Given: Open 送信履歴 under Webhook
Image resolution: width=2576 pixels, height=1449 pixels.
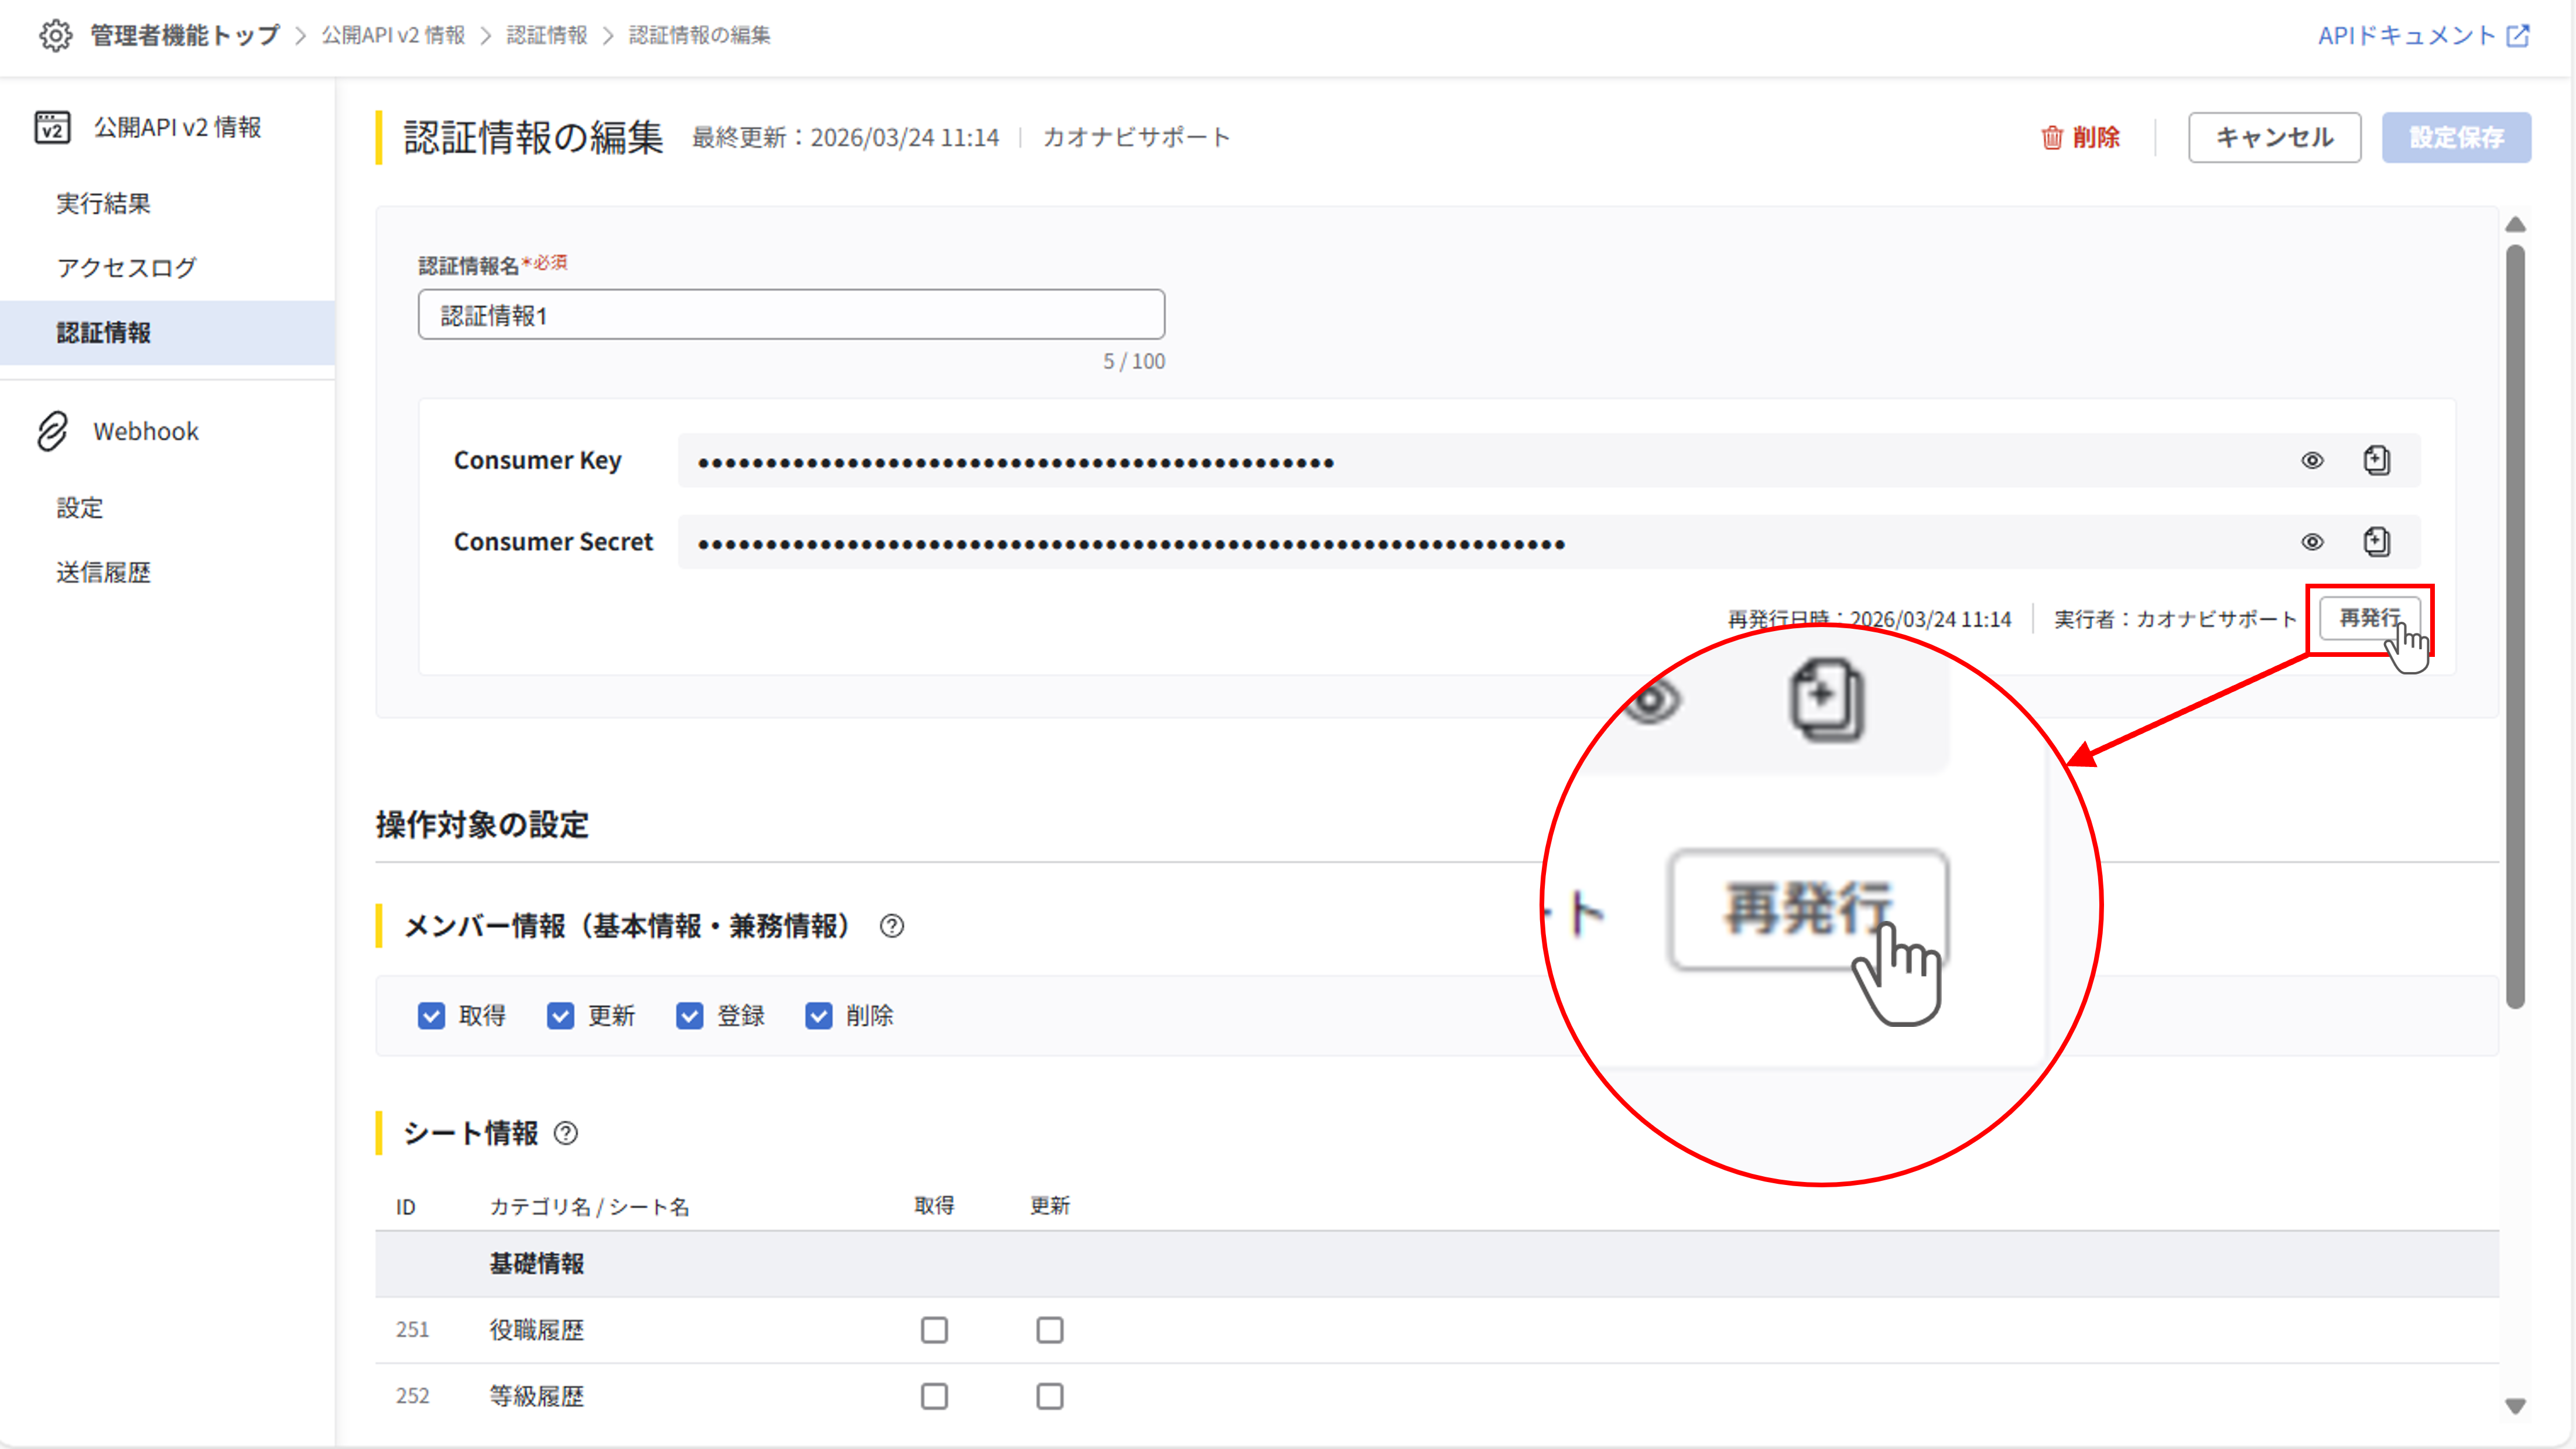Looking at the screenshot, I should coord(103,572).
